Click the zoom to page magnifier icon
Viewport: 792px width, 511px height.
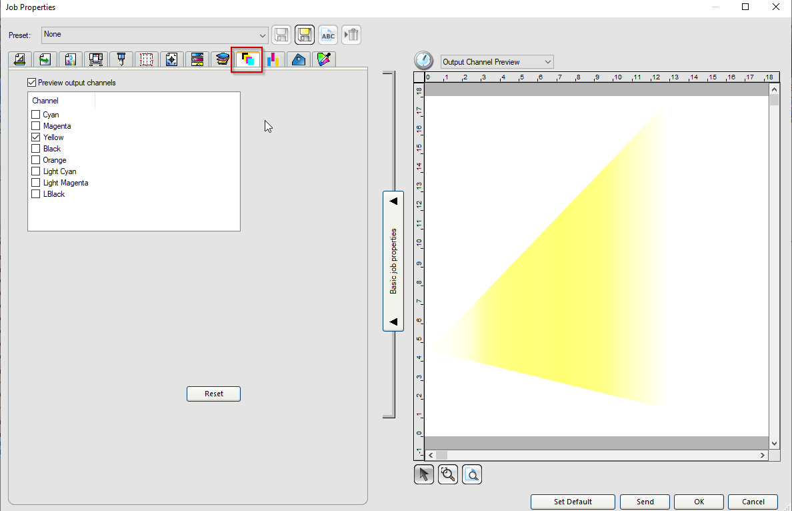pos(472,474)
